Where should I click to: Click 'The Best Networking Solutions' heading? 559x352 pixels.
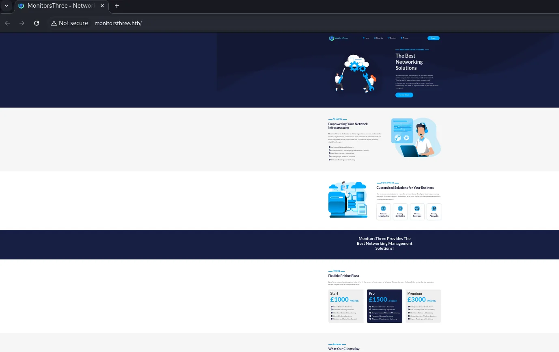[409, 62]
